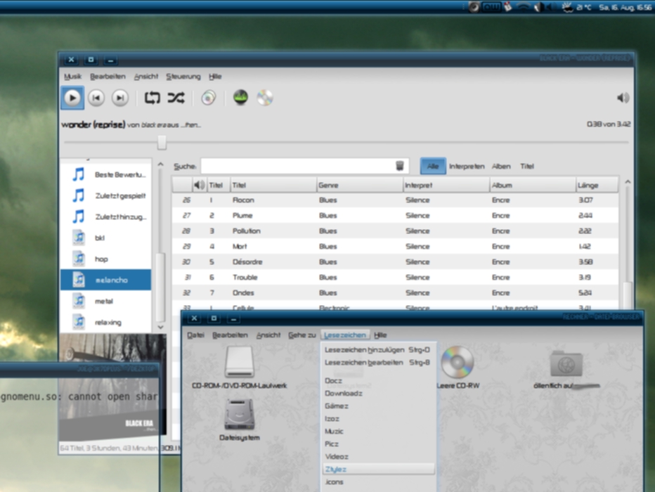The height and width of the screenshot is (492, 655).
Task: Adjust volume with the speaker icon
Action: coord(623,98)
